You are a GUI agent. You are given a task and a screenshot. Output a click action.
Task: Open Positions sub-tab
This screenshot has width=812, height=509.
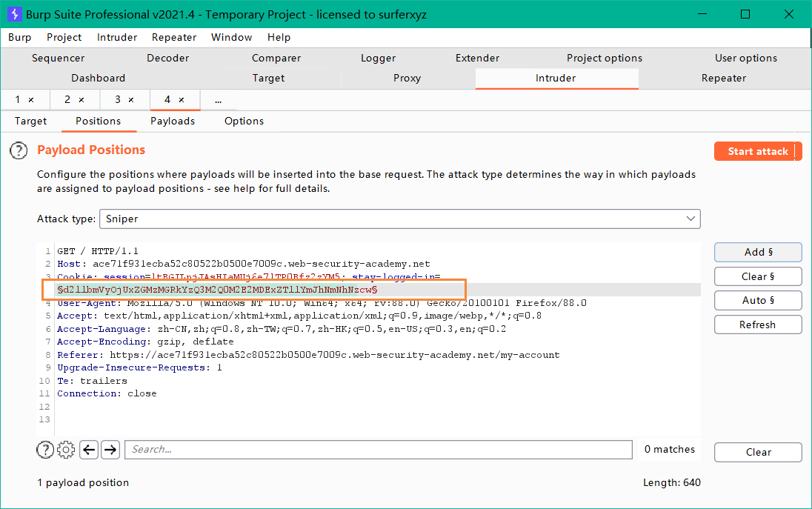[99, 122]
